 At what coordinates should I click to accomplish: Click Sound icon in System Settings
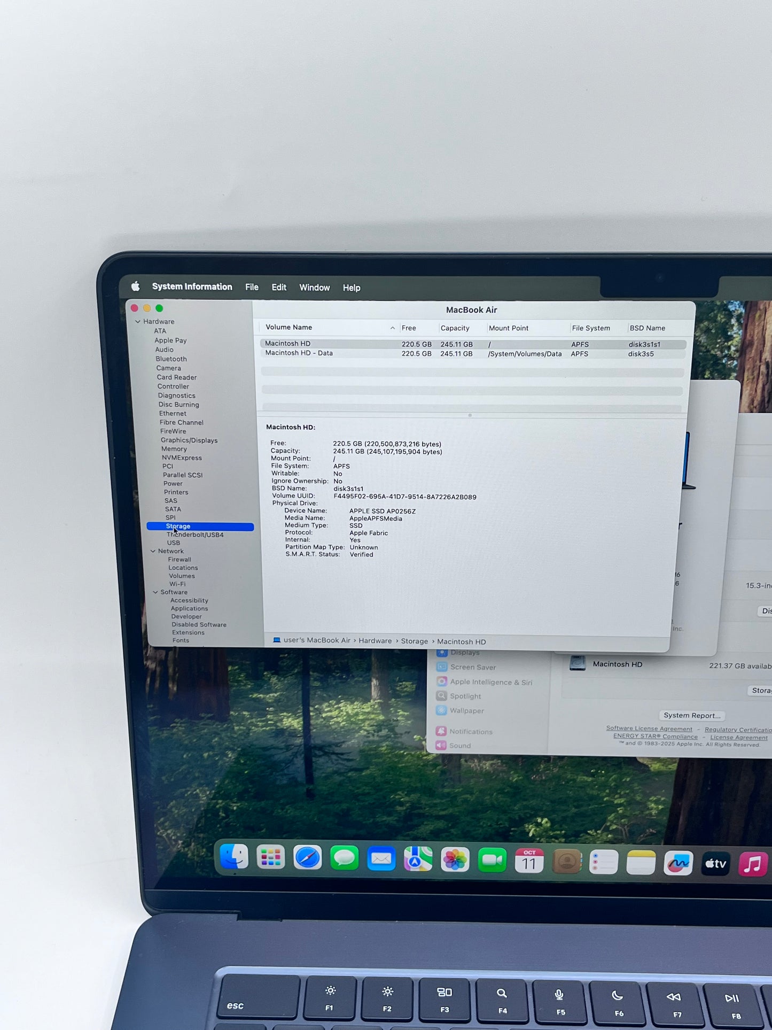(441, 745)
